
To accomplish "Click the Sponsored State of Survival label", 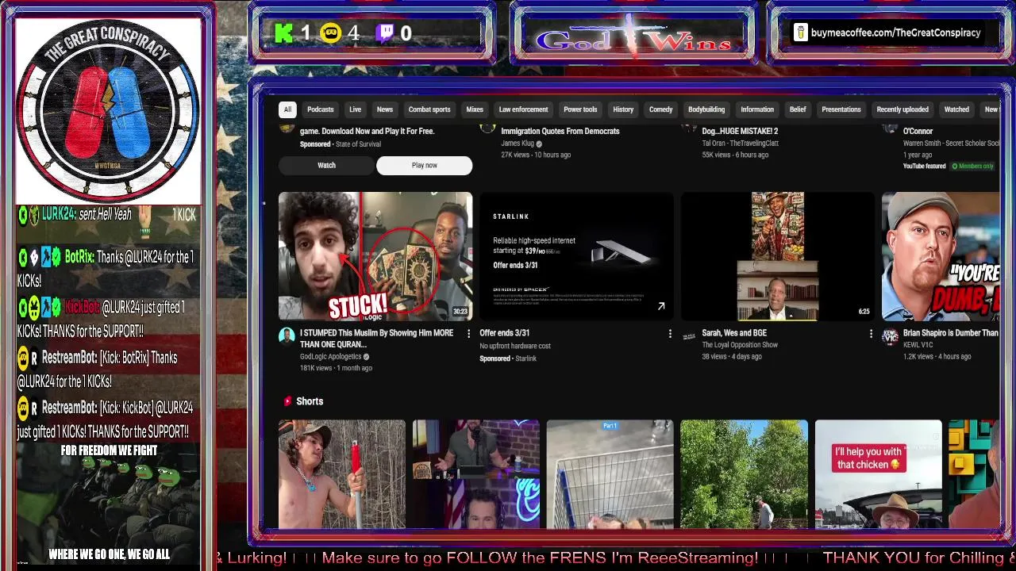I will (x=340, y=144).
